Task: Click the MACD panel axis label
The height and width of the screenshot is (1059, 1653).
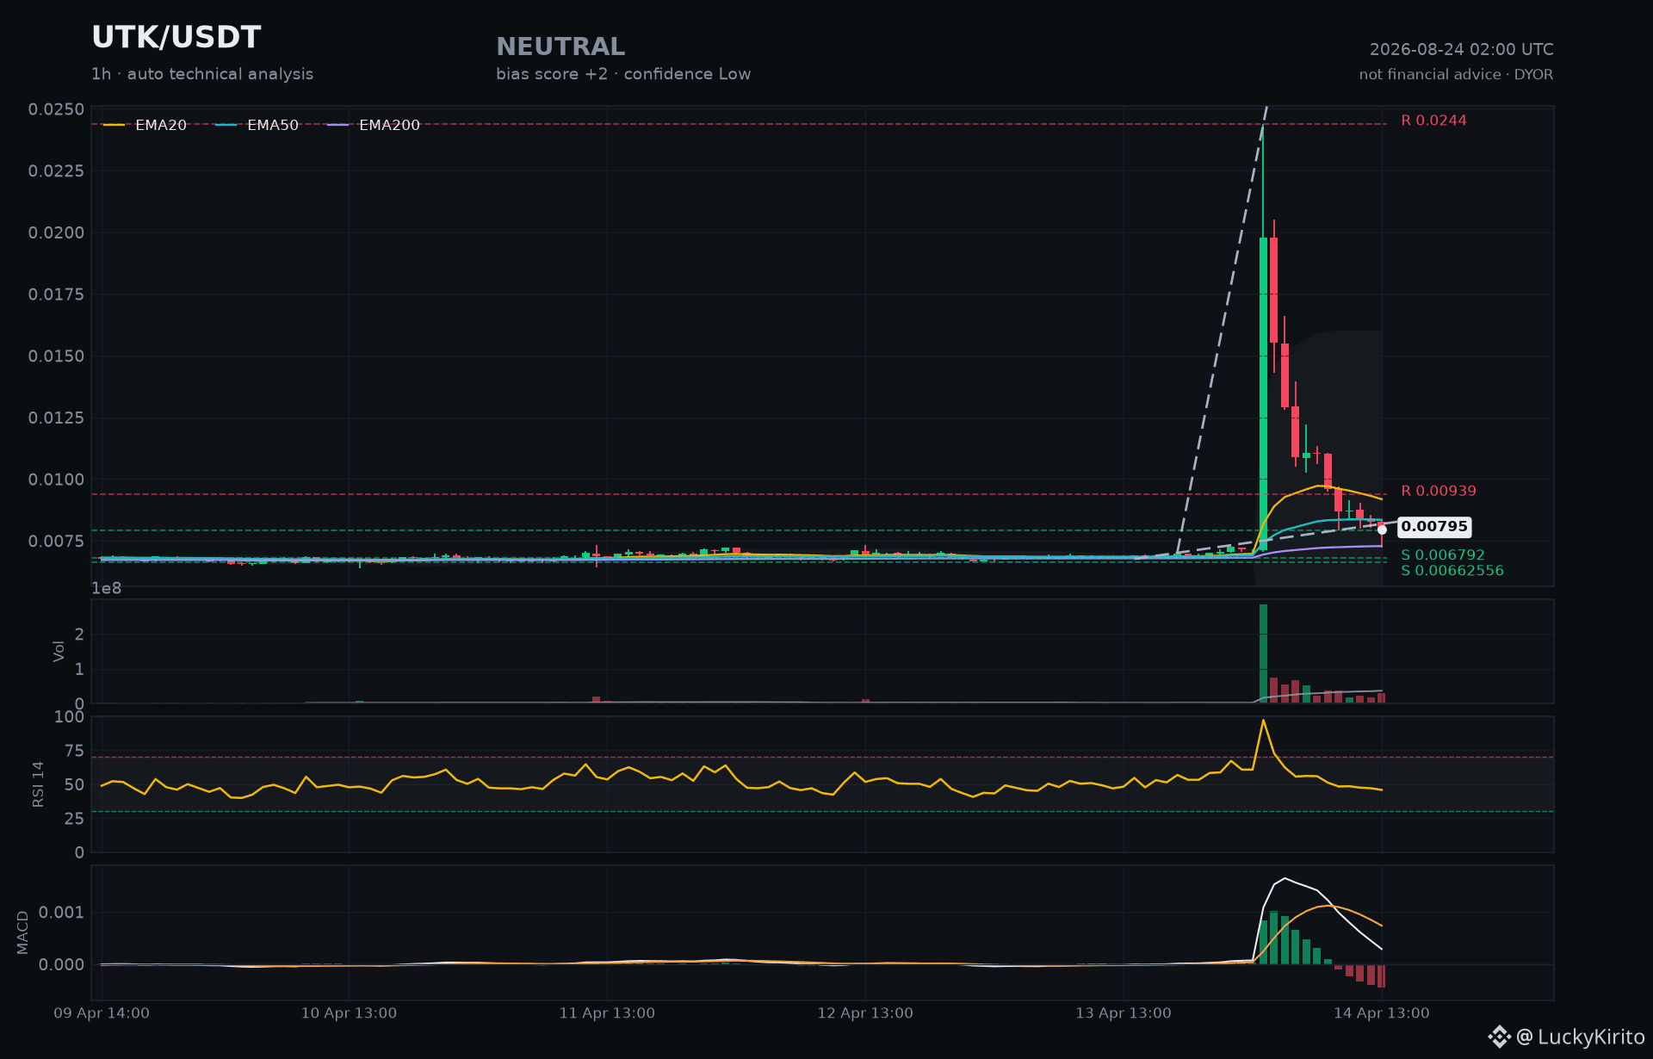Action: (x=22, y=932)
